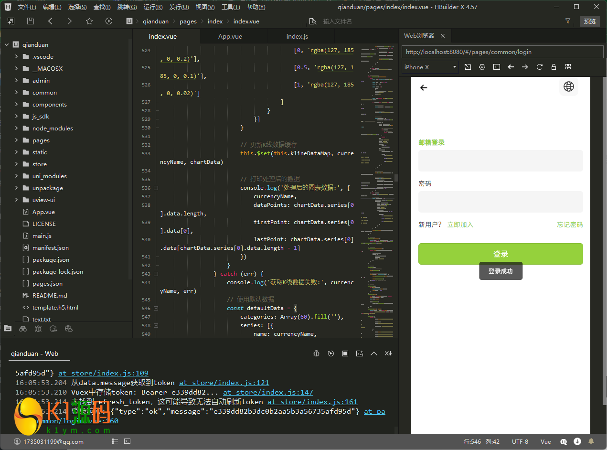
Task: Click the debug bug icon in console toolbar
Action: pos(316,354)
